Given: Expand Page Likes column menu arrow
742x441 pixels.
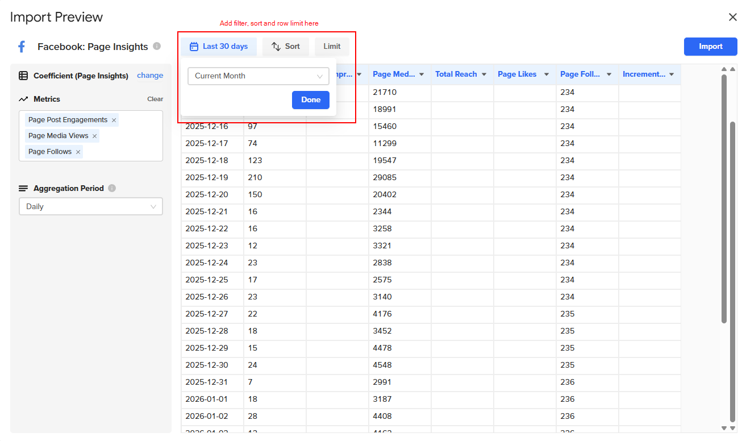Looking at the screenshot, I should pos(547,74).
